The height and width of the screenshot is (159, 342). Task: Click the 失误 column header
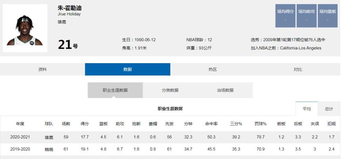click(315, 124)
